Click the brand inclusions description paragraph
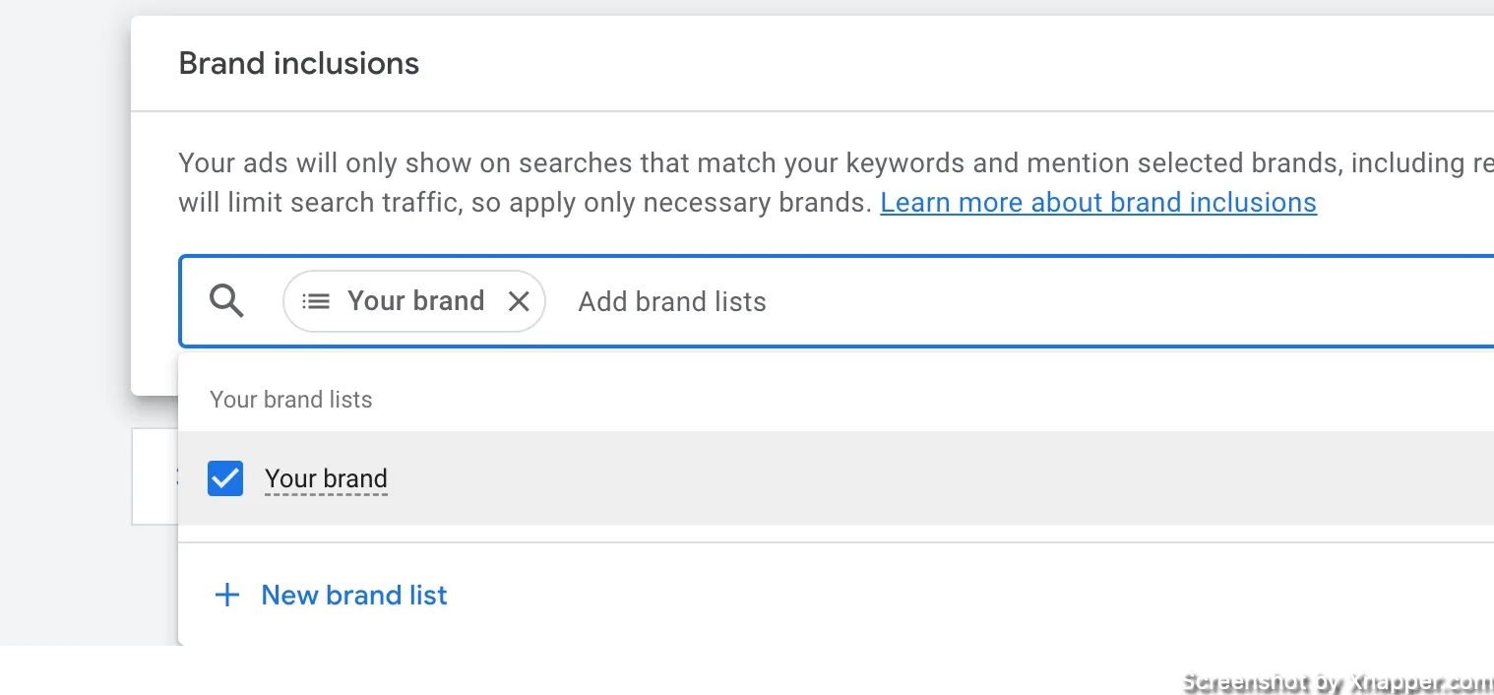This screenshot has height=695, width=1494. (x=836, y=182)
